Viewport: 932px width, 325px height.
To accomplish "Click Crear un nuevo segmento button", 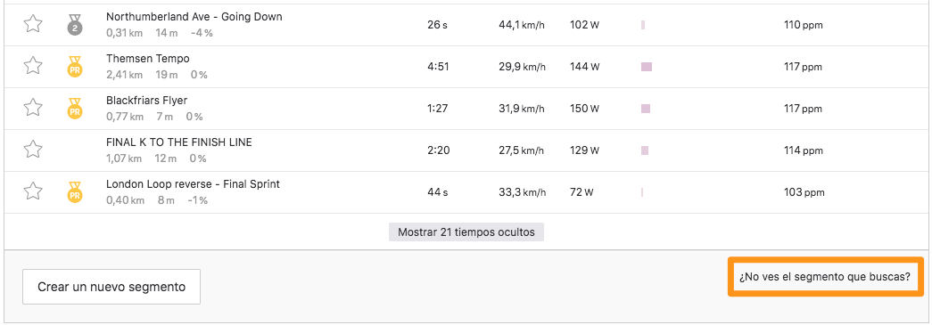I will coord(111,287).
